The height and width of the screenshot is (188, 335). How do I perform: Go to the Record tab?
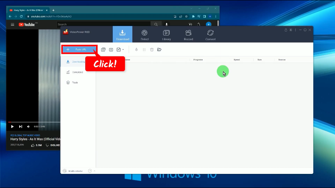click(x=189, y=35)
